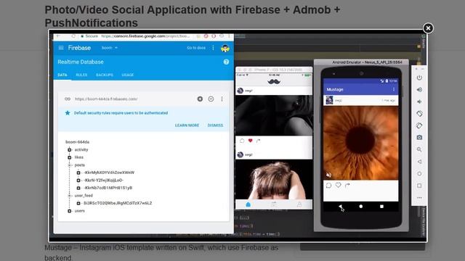
Task: Rotate emulator right
Action: 419,125
